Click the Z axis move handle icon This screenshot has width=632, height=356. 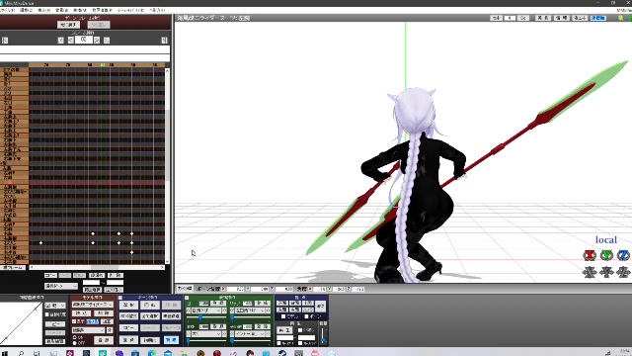(623, 273)
